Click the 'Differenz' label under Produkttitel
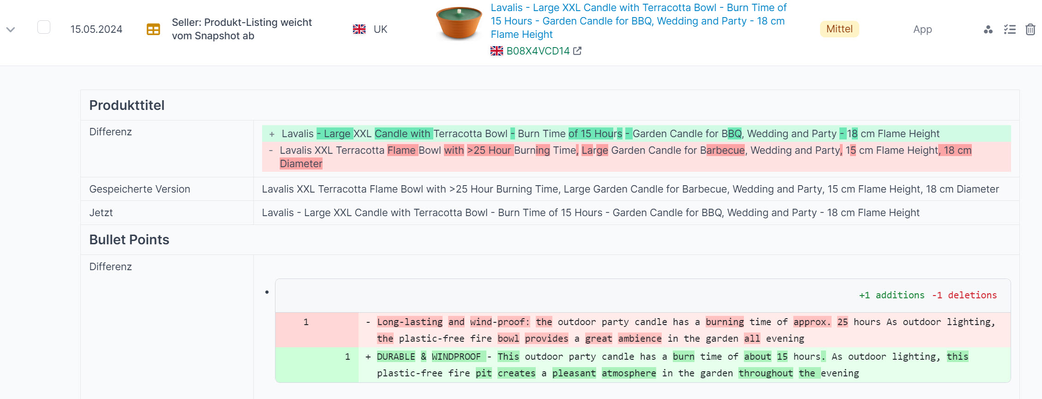1042x399 pixels. point(111,132)
